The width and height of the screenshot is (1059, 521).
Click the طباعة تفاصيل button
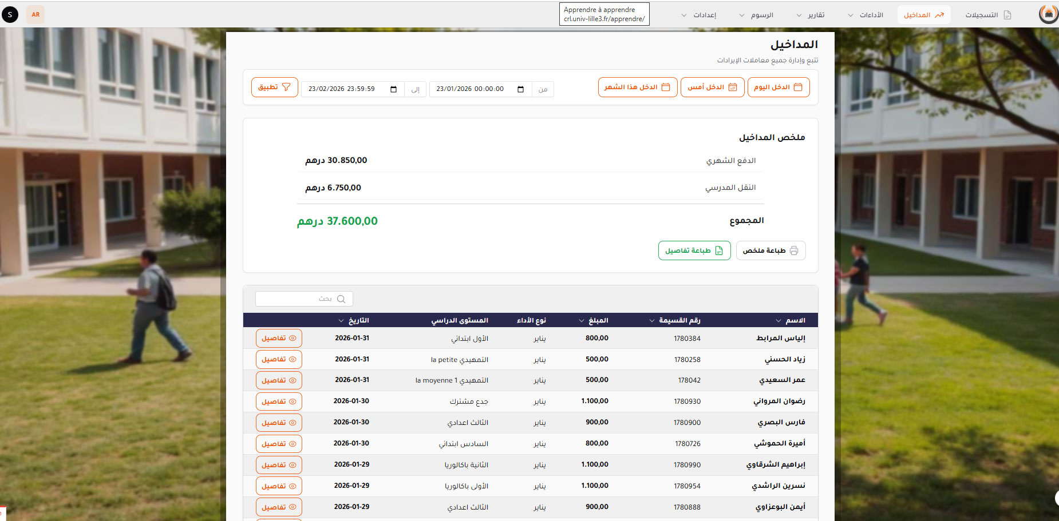pos(694,250)
